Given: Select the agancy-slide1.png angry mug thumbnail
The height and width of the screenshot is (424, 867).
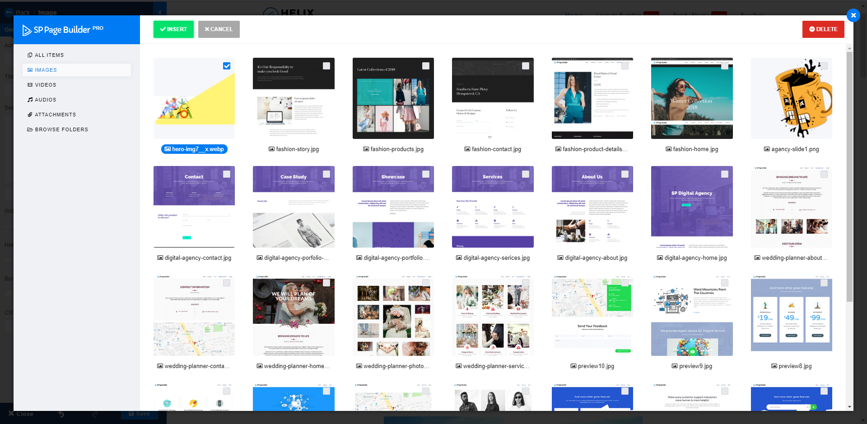Looking at the screenshot, I should [x=792, y=98].
